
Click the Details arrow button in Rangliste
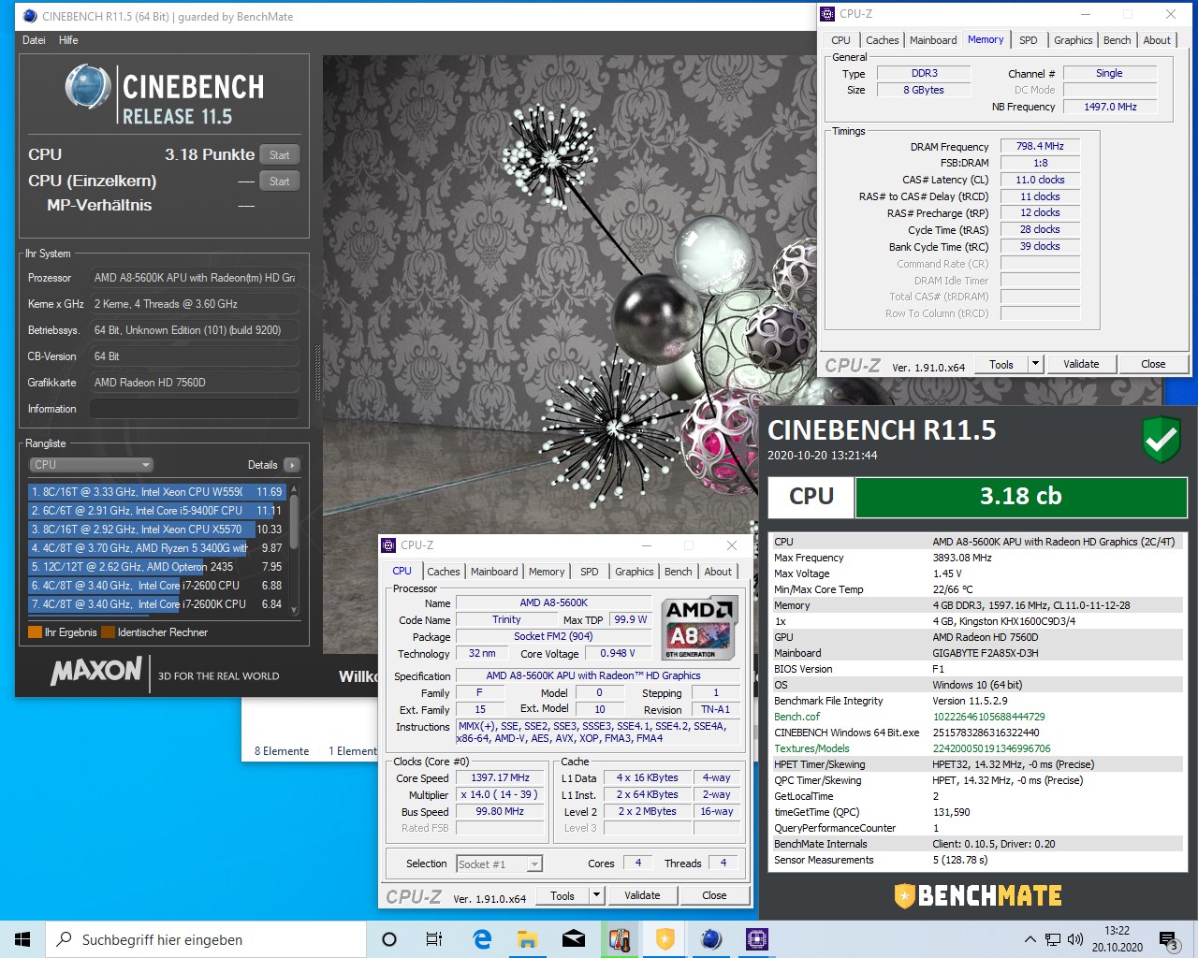(291, 465)
